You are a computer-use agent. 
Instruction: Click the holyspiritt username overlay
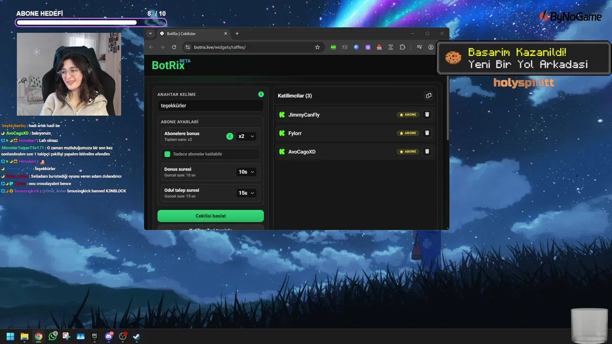[x=524, y=83]
